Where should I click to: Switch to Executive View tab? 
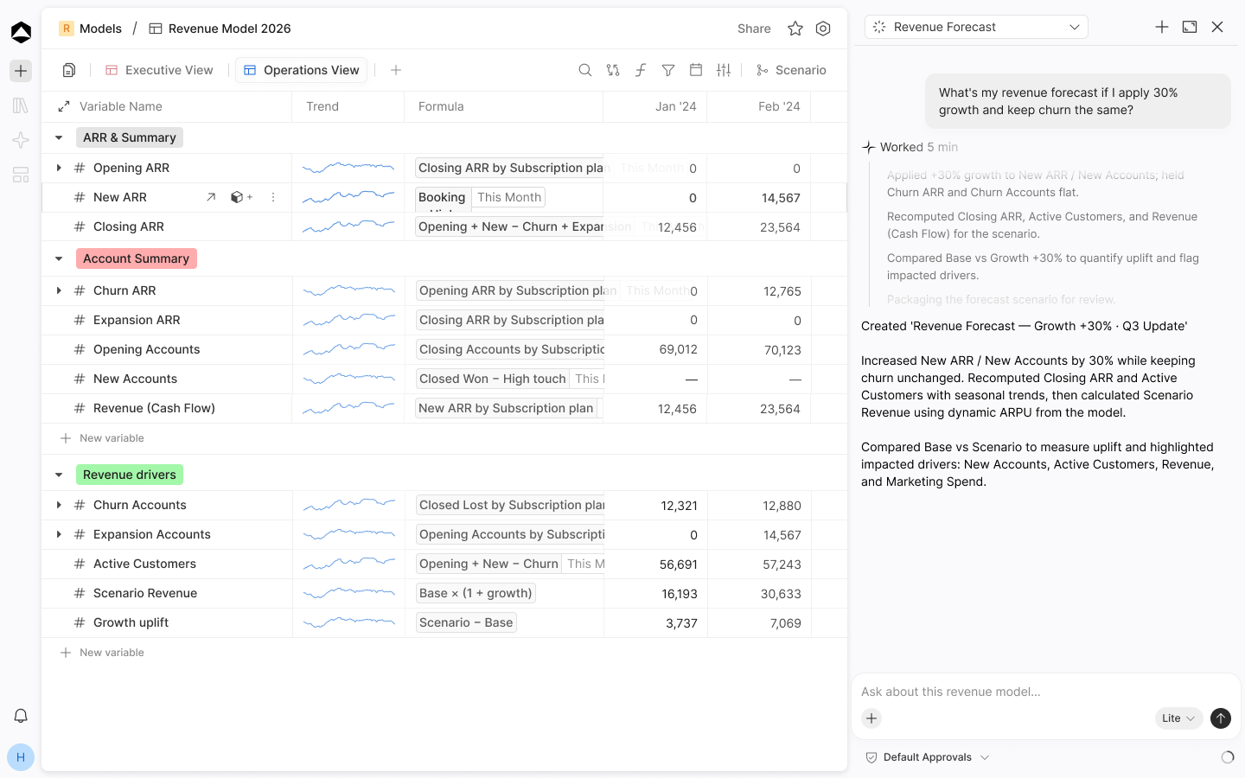tap(159, 70)
